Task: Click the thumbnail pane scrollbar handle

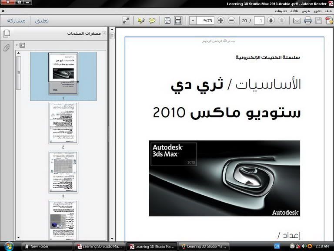Action: click(19, 73)
